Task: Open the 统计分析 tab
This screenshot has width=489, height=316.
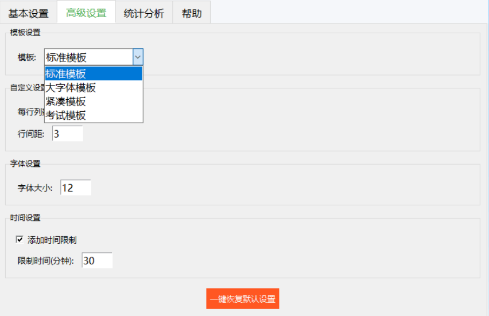Action: (x=143, y=13)
